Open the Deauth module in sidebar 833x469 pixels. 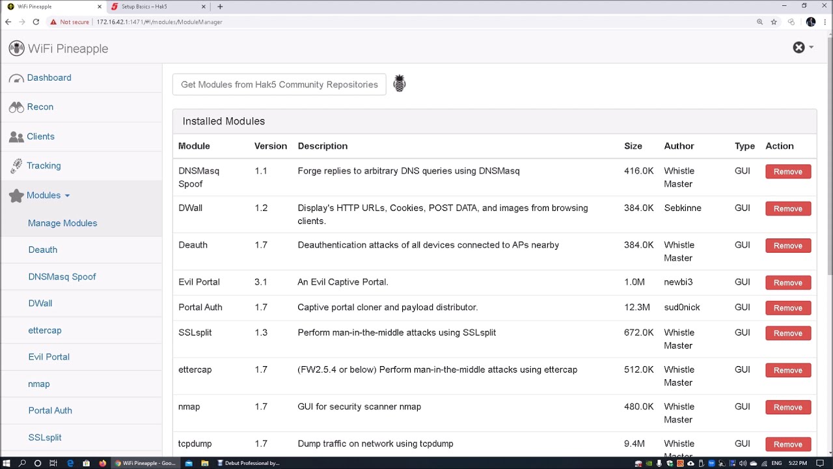pos(43,249)
